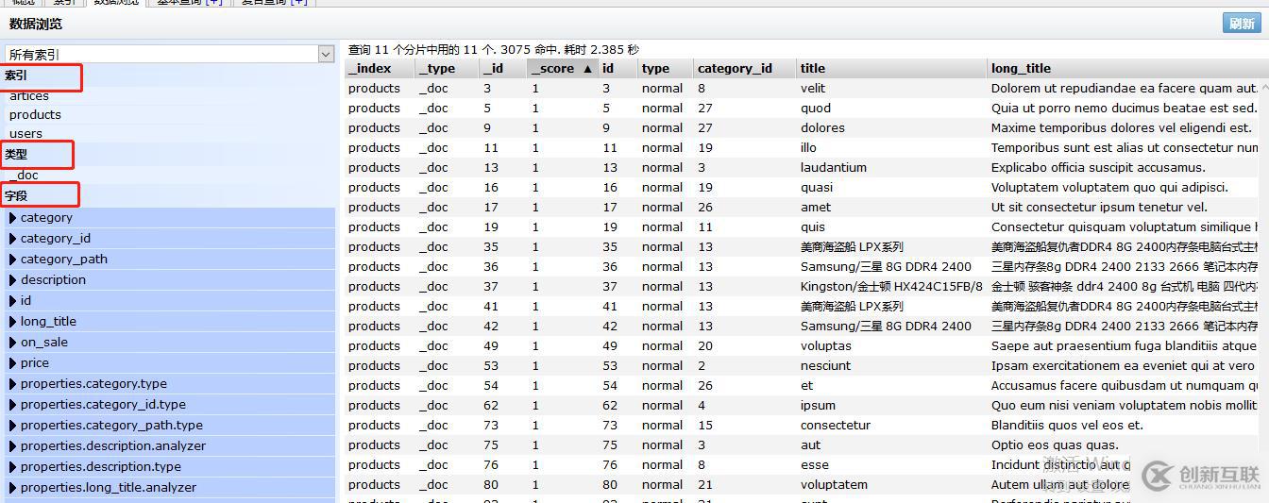The height and width of the screenshot is (503, 1269).
Task: Click long_title 'Optio eos quas quas.'
Action: pos(1055,444)
